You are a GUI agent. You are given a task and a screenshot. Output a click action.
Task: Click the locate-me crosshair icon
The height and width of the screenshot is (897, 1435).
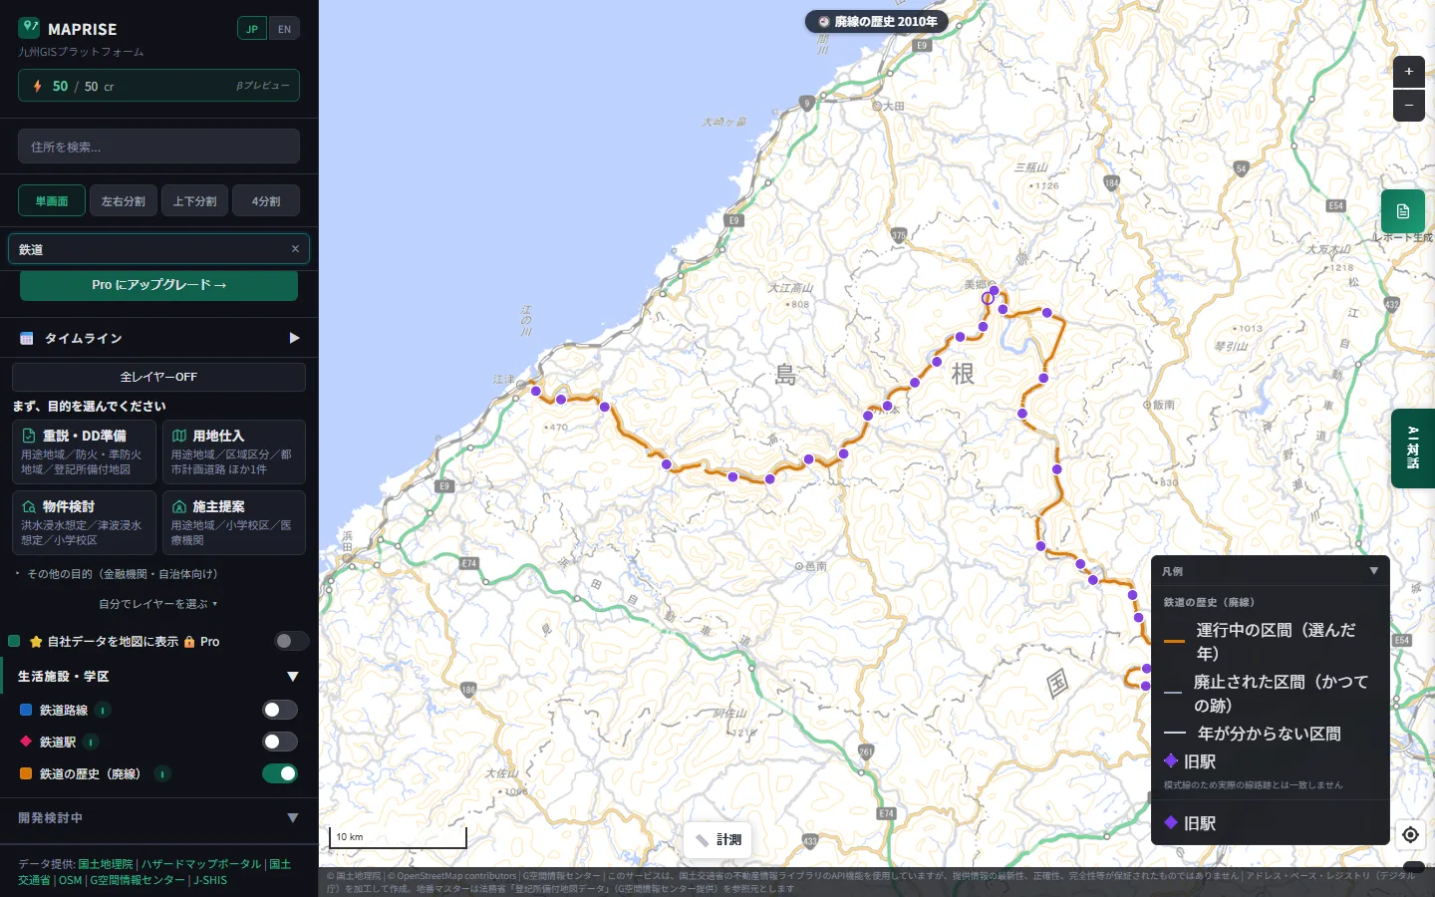(1410, 834)
